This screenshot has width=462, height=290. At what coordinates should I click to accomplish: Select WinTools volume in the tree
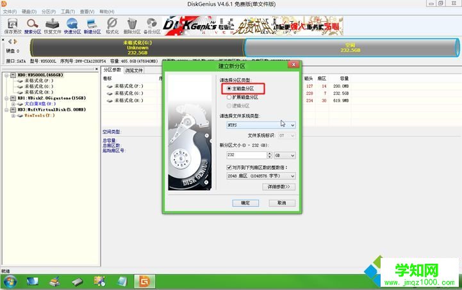(x=39, y=115)
